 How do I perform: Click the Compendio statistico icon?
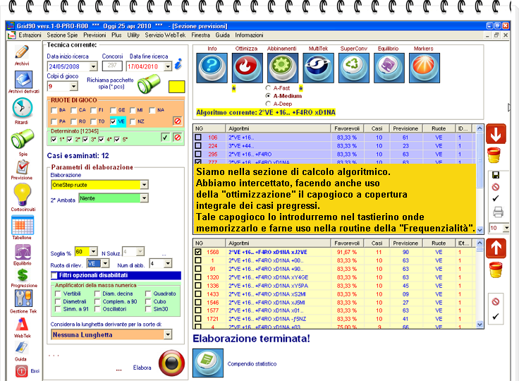click(x=208, y=363)
